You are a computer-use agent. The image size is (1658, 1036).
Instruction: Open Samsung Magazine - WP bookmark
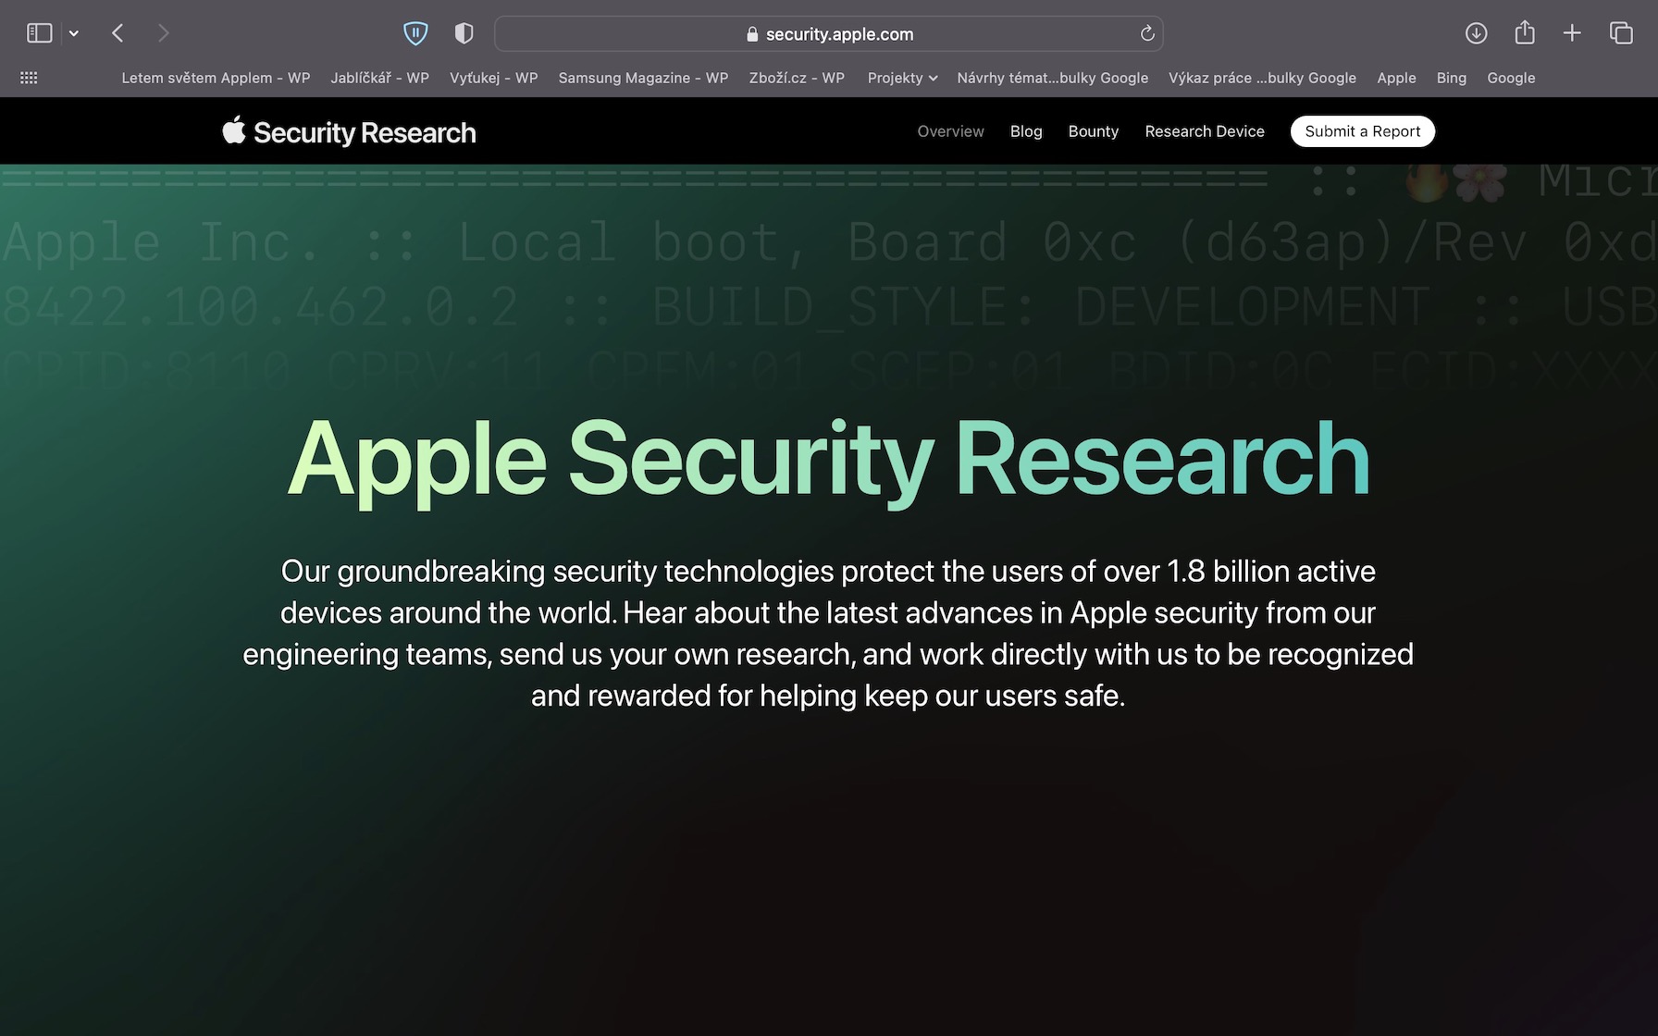[643, 78]
